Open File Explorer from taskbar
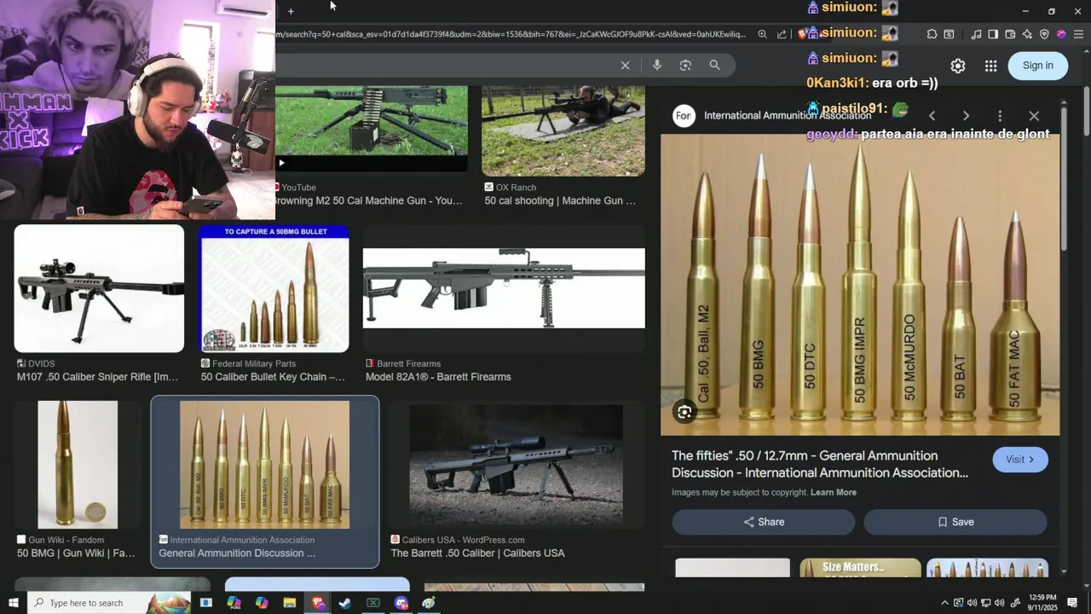Screen dimensions: 1091x614 [290, 603]
